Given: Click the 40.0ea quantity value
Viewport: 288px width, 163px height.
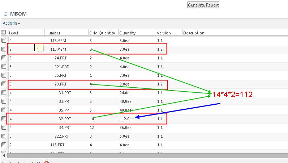Looking at the screenshot, I should click(125, 101).
